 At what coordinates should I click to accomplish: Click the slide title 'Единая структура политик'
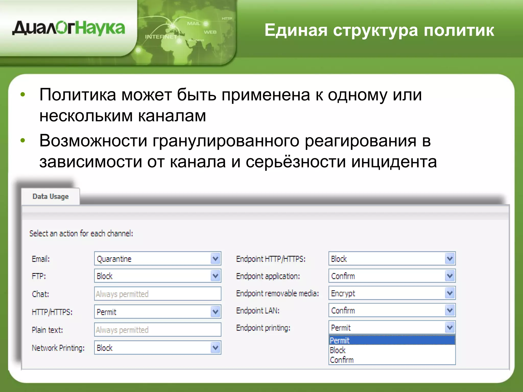(x=379, y=30)
